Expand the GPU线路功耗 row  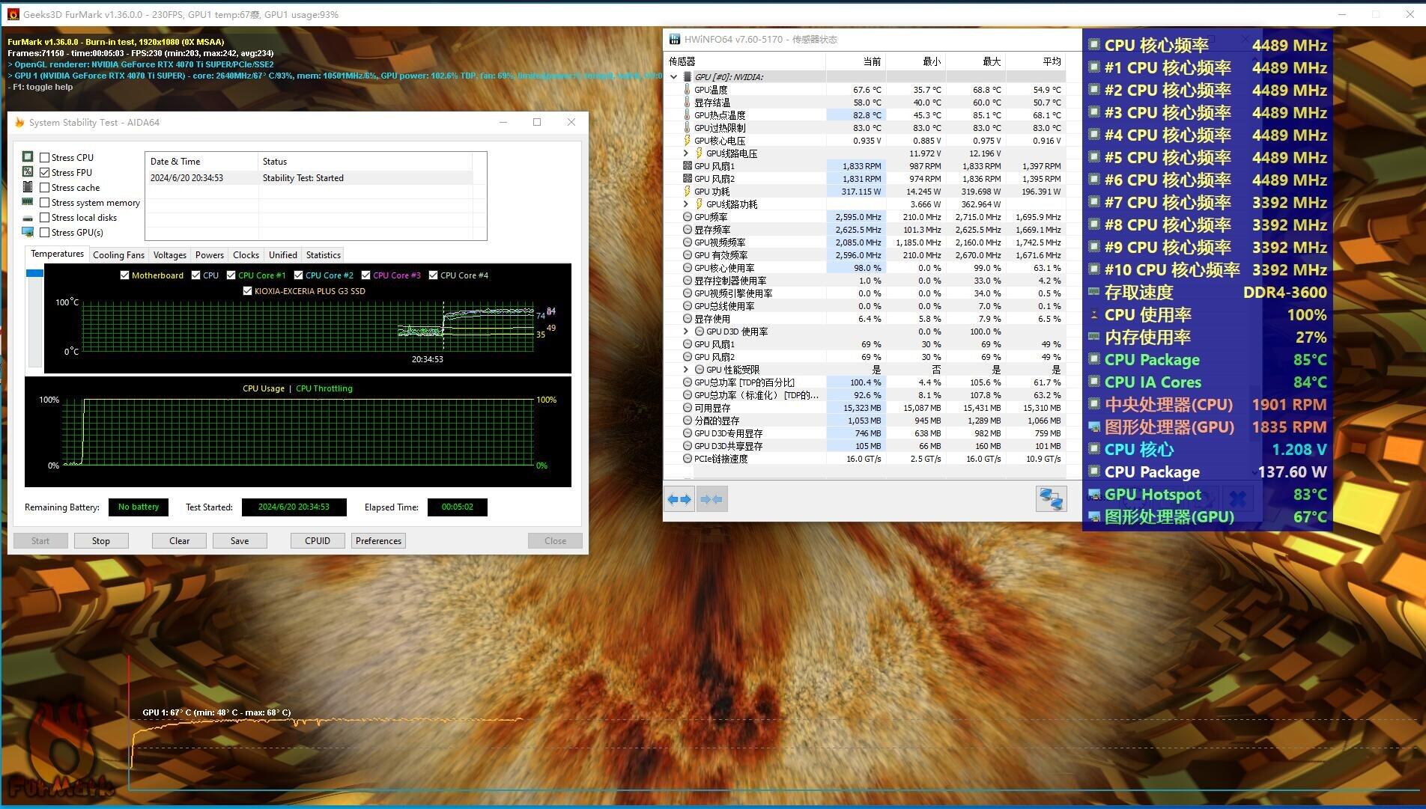pyautogui.click(x=685, y=204)
